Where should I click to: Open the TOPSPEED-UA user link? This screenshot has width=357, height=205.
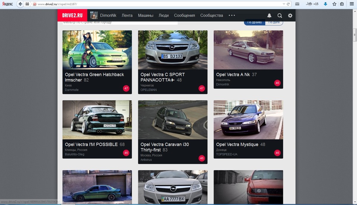(226, 154)
